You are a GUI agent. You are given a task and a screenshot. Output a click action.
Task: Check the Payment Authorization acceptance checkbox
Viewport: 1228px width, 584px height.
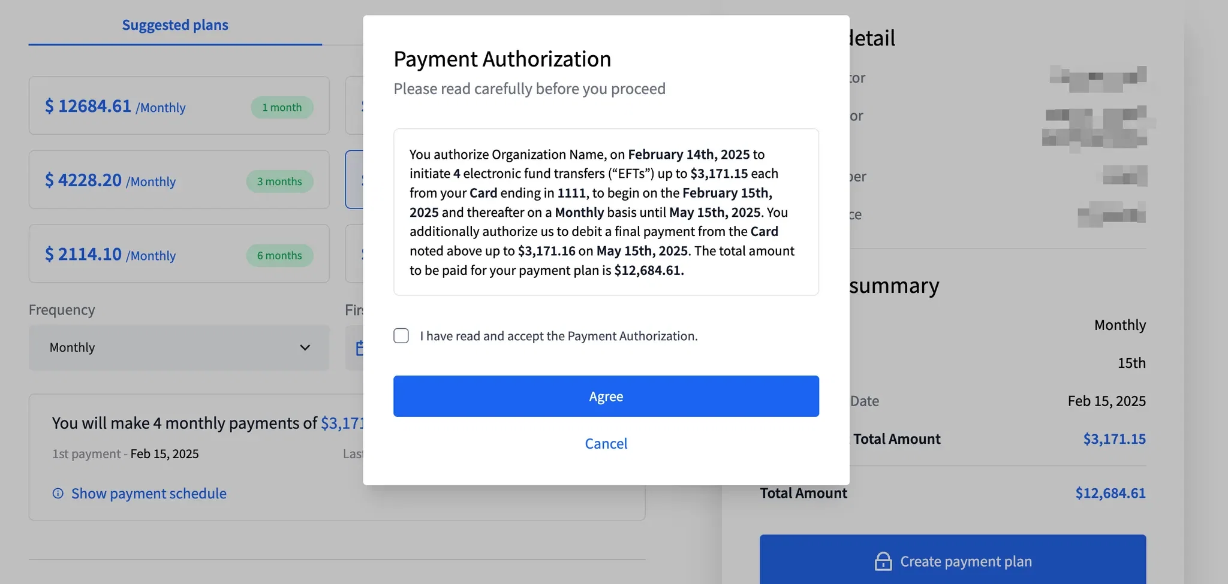coord(401,335)
